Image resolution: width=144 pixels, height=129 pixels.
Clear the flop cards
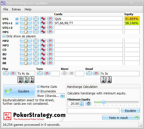coord(13,73)
